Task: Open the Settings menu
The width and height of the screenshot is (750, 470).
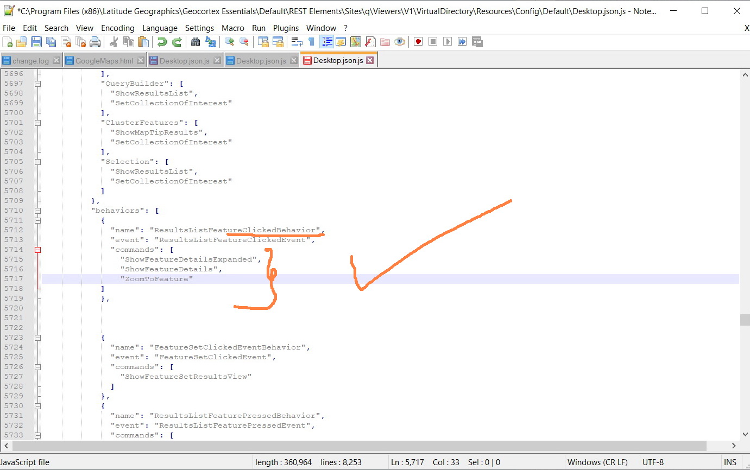Action: tap(199, 28)
